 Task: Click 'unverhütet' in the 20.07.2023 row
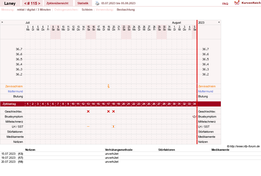112,162
